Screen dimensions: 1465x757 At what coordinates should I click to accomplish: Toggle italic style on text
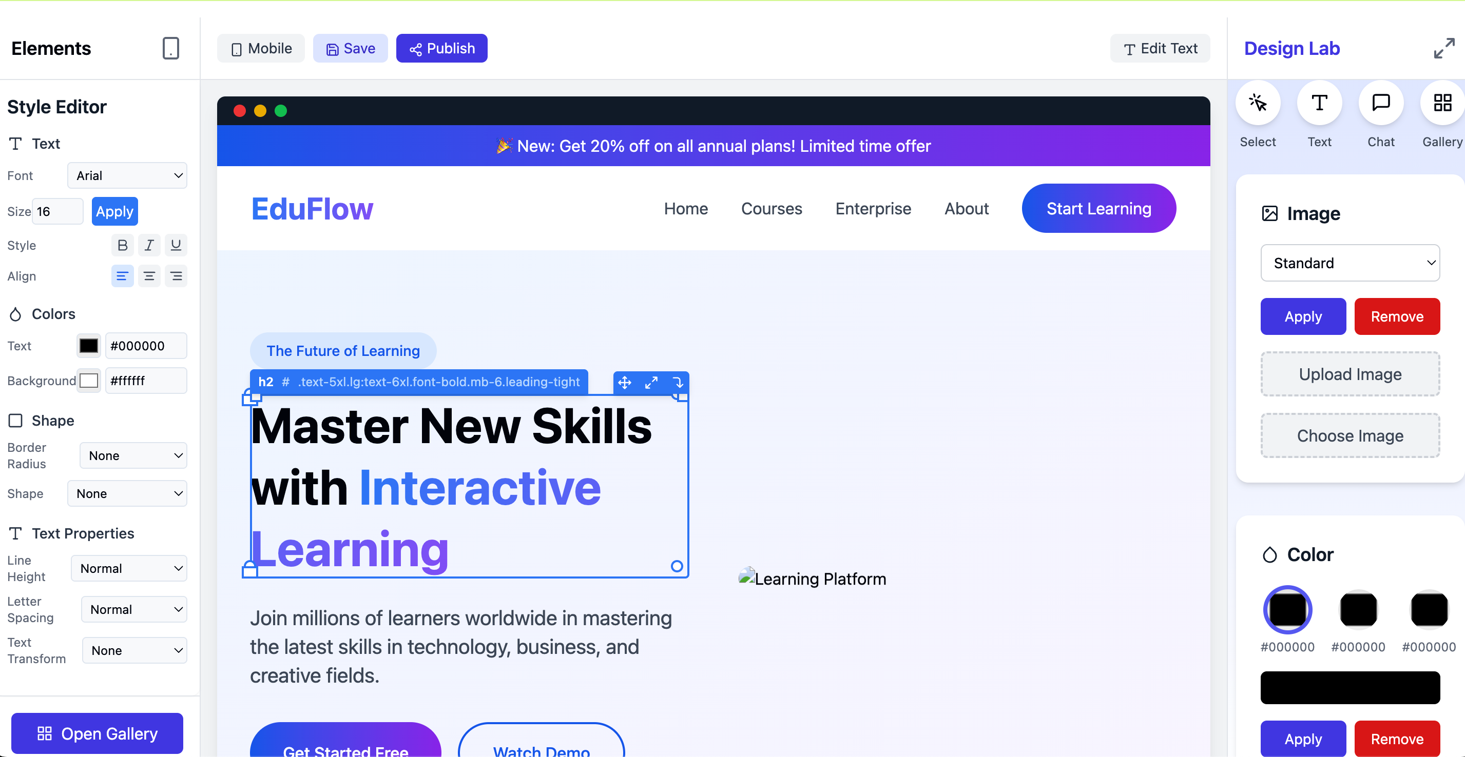[x=149, y=246]
